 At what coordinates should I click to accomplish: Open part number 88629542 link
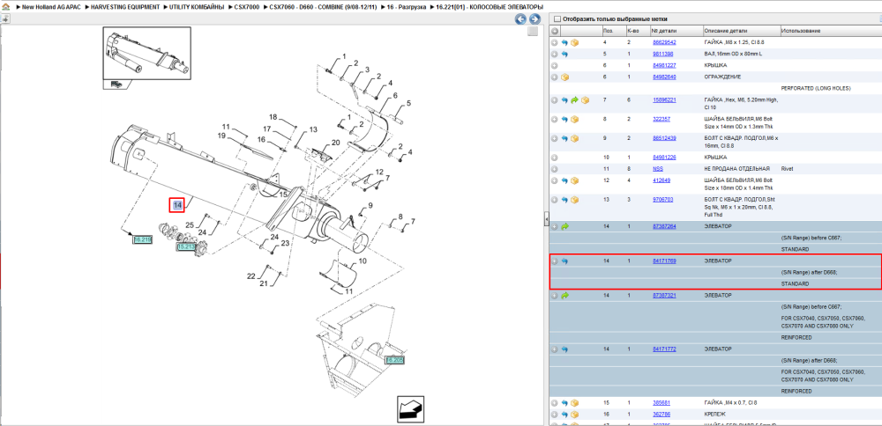tap(664, 42)
